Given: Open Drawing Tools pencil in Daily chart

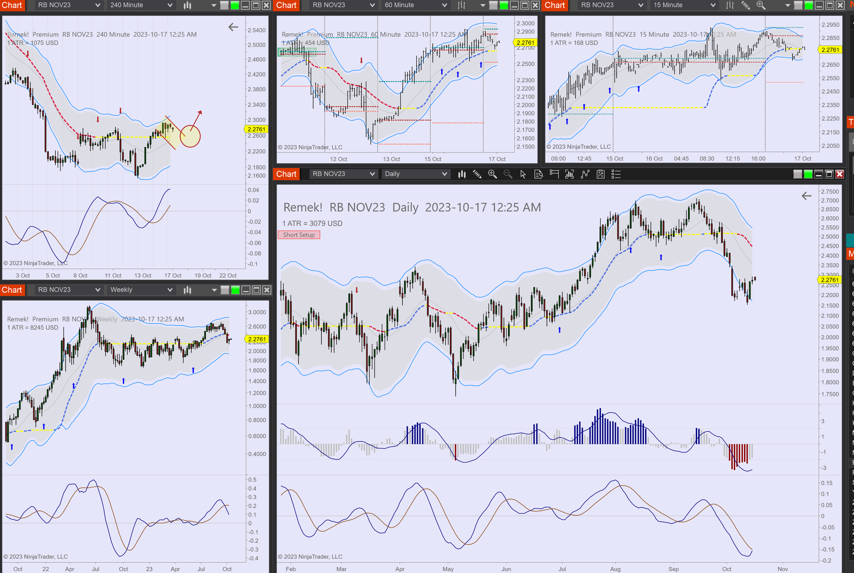Looking at the screenshot, I should (x=477, y=174).
